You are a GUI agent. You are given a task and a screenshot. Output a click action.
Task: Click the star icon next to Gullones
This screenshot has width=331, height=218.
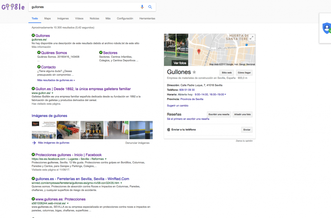(194, 72)
